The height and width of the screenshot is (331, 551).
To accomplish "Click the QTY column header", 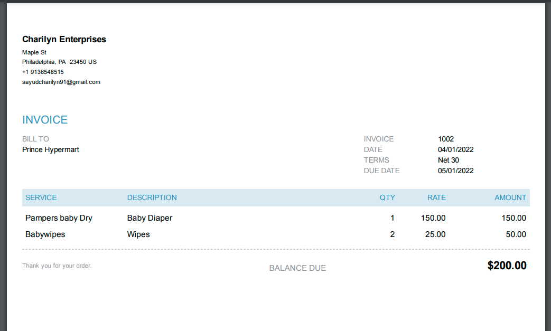I will pos(387,197).
